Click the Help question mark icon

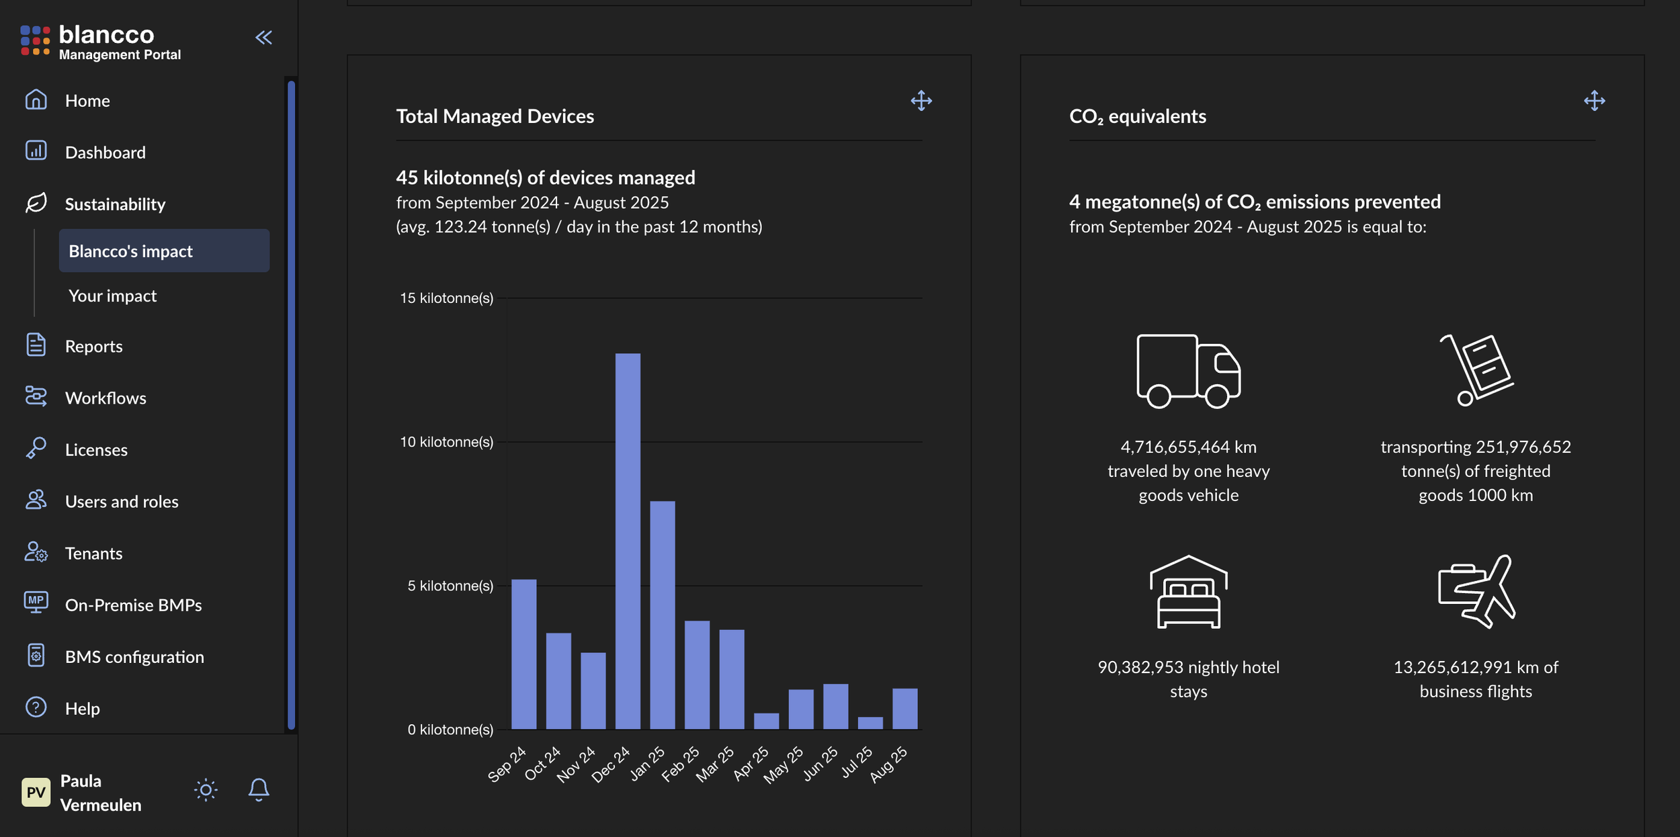(x=36, y=707)
